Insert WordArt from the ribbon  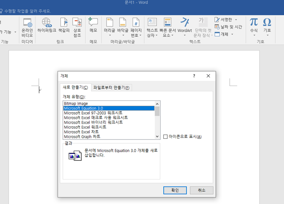coord(184,27)
